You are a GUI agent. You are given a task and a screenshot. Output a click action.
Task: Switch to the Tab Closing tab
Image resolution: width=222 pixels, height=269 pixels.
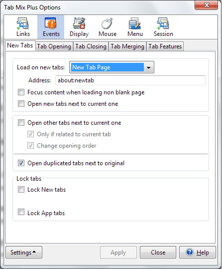point(91,46)
